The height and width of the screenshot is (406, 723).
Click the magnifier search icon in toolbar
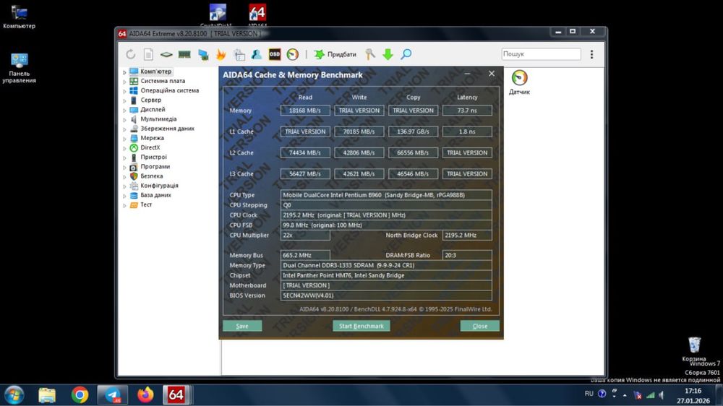click(406, 54)
